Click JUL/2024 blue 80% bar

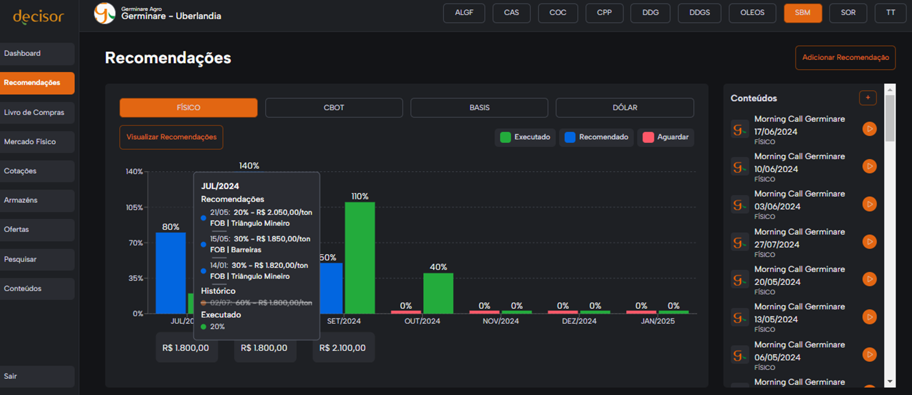click(x=171, y=273)
